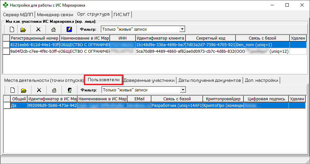Click the house icon in the legal entities toolbar

coord(53,29)
